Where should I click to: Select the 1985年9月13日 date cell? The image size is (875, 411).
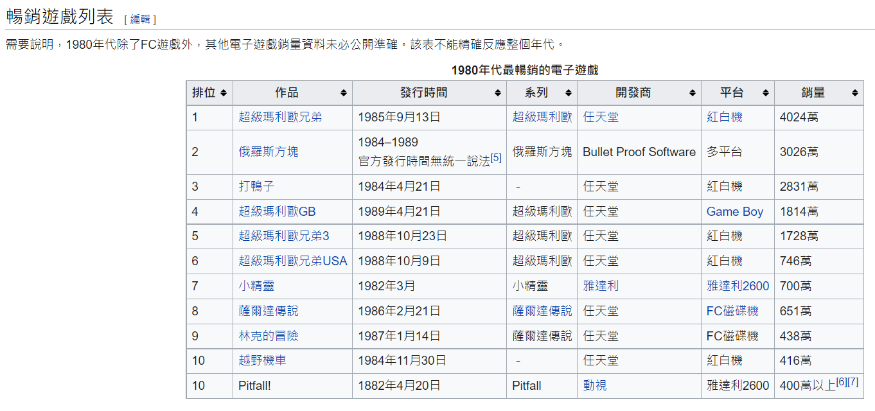click(x=429, y=118)
